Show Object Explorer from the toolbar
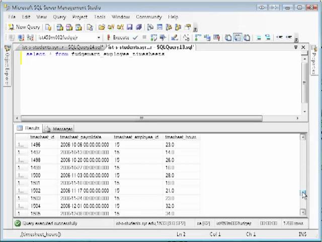Image resolution: width=322 pixels, height=242 pixels. point(169,27)
